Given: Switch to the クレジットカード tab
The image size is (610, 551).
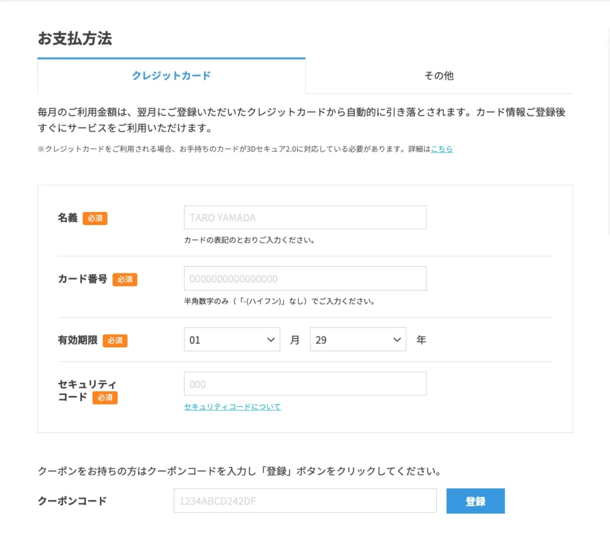Looking at the screenshot, I should 171,76.
